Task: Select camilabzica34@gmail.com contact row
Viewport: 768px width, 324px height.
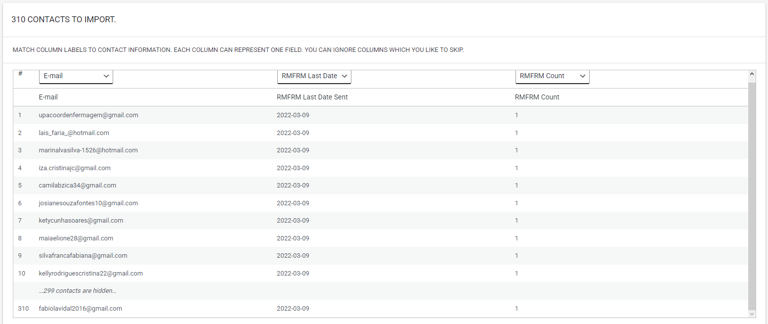Action: [78, 185]
